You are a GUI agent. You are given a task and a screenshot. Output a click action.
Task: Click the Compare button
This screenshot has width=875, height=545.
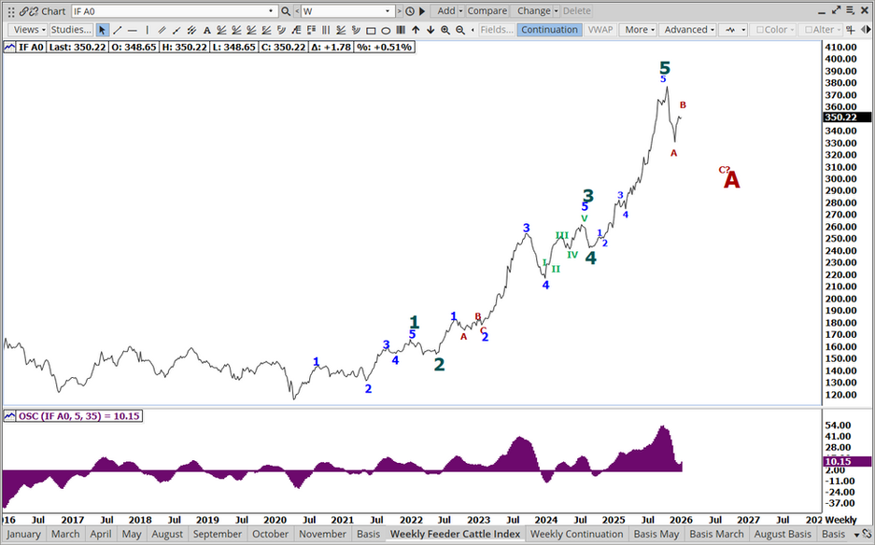487,11
